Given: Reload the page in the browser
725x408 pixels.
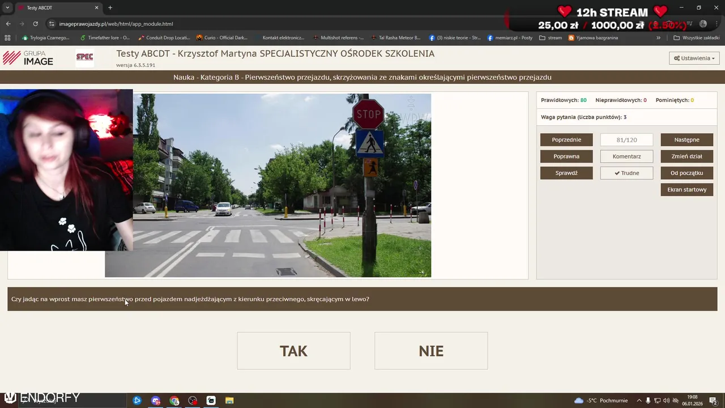Looking at the screenshot, I should pos(35,24).
